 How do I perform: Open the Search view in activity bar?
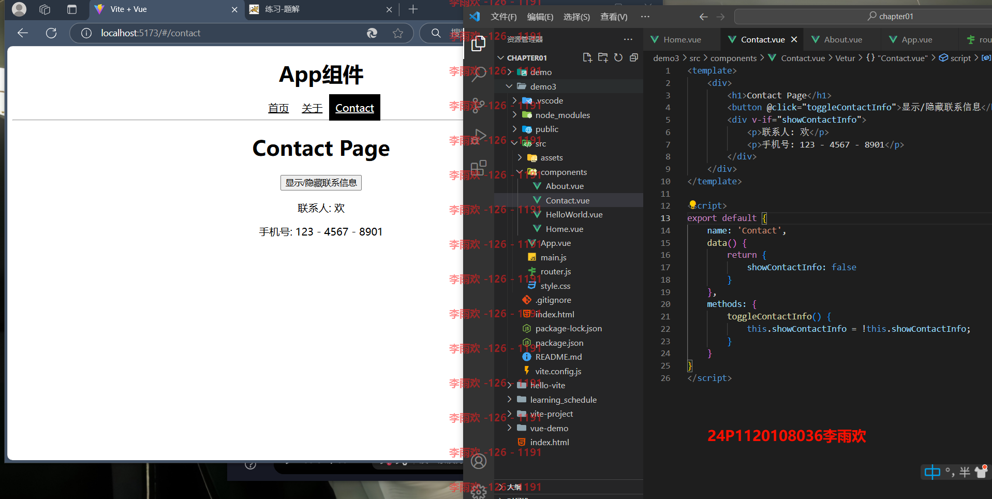click(479, 74)
